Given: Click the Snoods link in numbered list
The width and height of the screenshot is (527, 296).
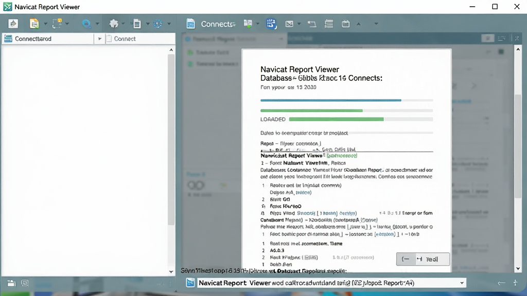Looking at the screenshot, I should point(306,213).
